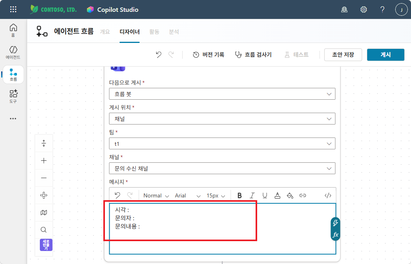This screenshot has width=411, height=264.
Task: Click the 에이전트 흐름 title icon
Action: click(x=42, y=32)
